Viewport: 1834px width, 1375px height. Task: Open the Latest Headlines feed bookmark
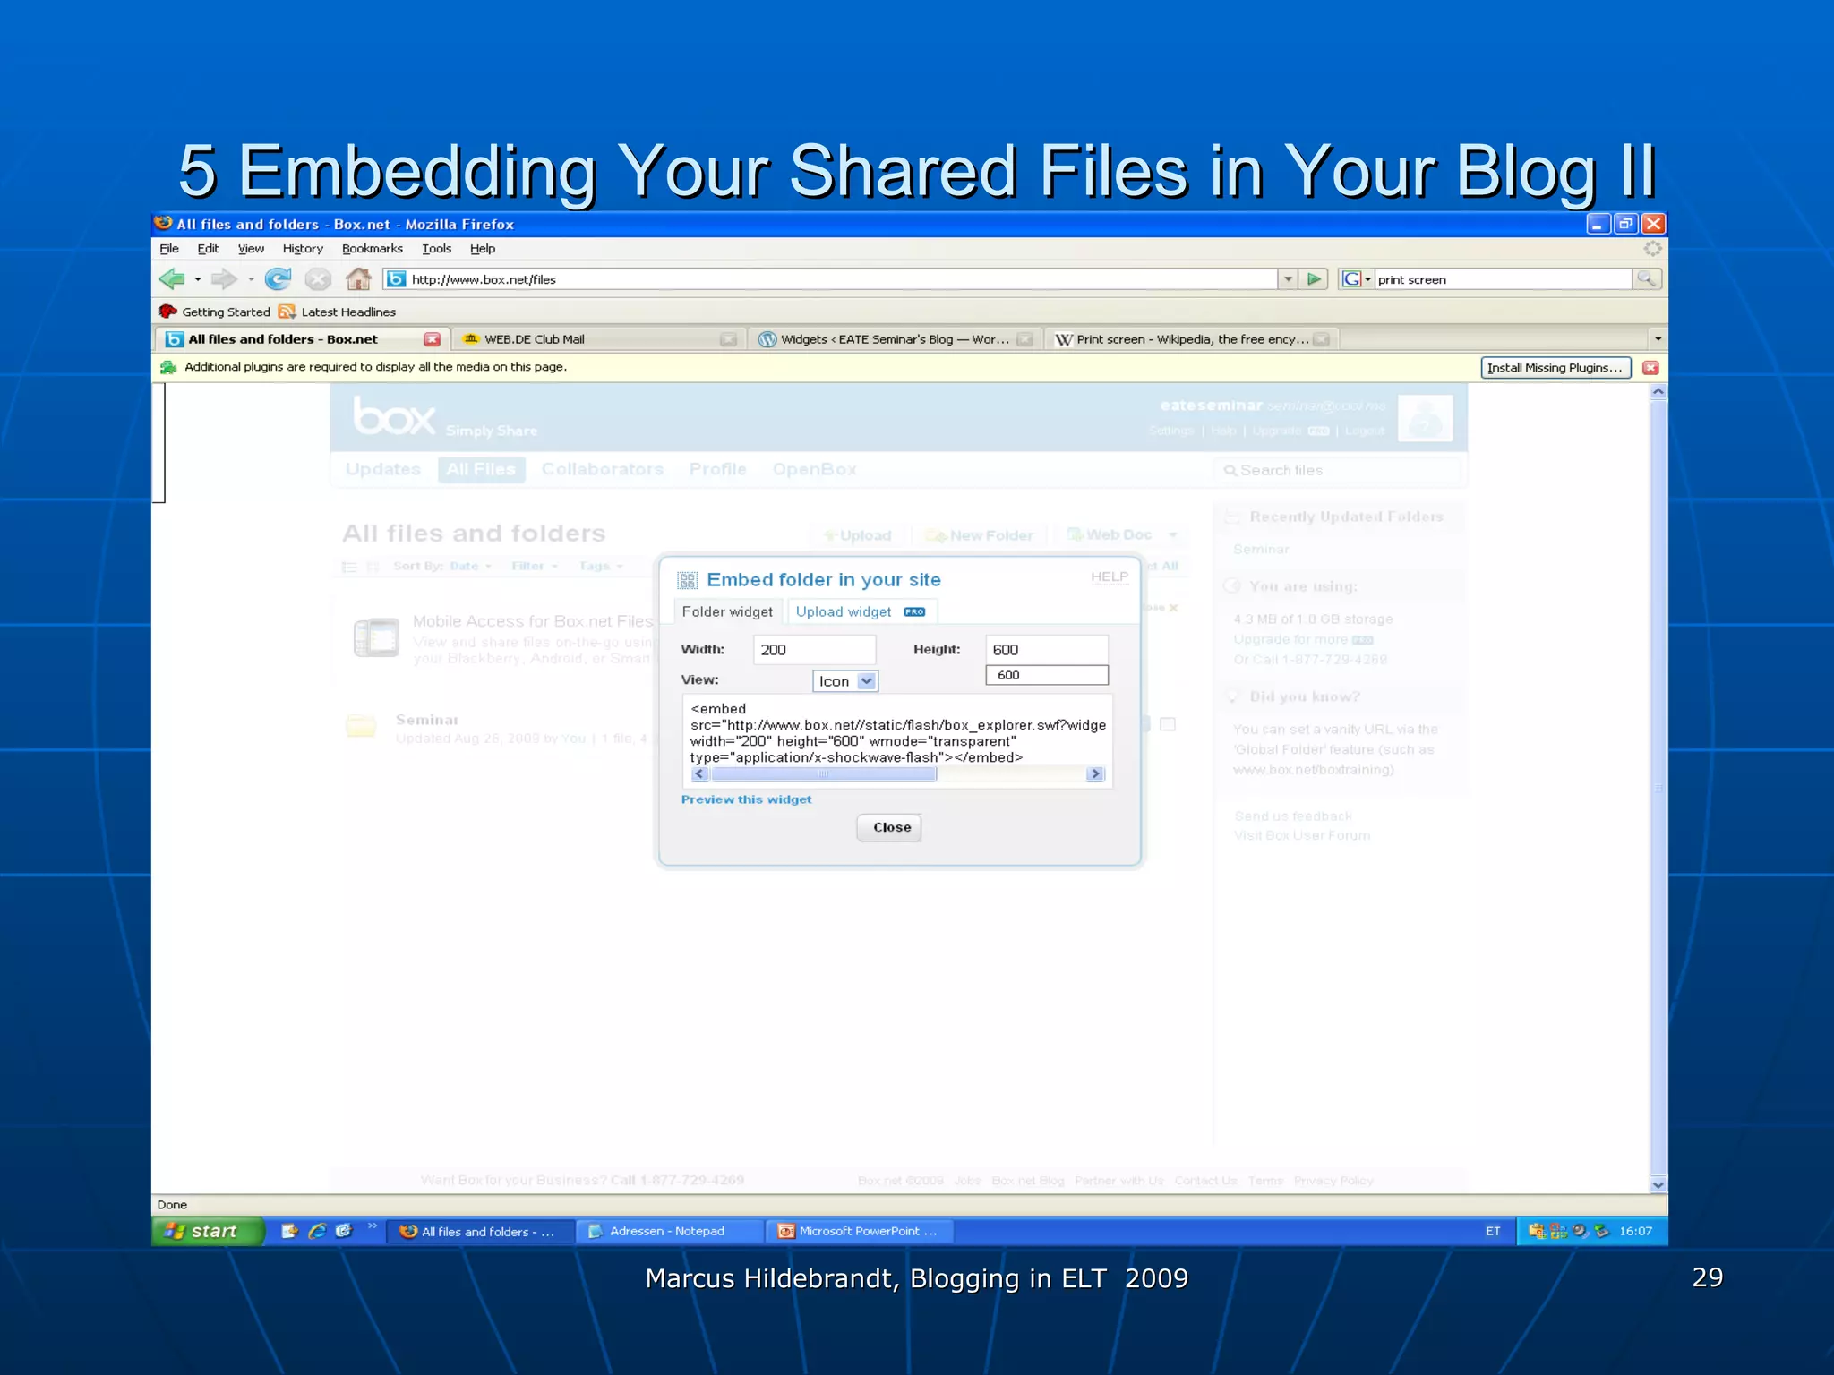(338, 312)
